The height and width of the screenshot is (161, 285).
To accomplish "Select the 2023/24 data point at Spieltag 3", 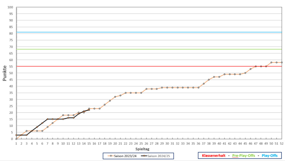I will point(26,131).
